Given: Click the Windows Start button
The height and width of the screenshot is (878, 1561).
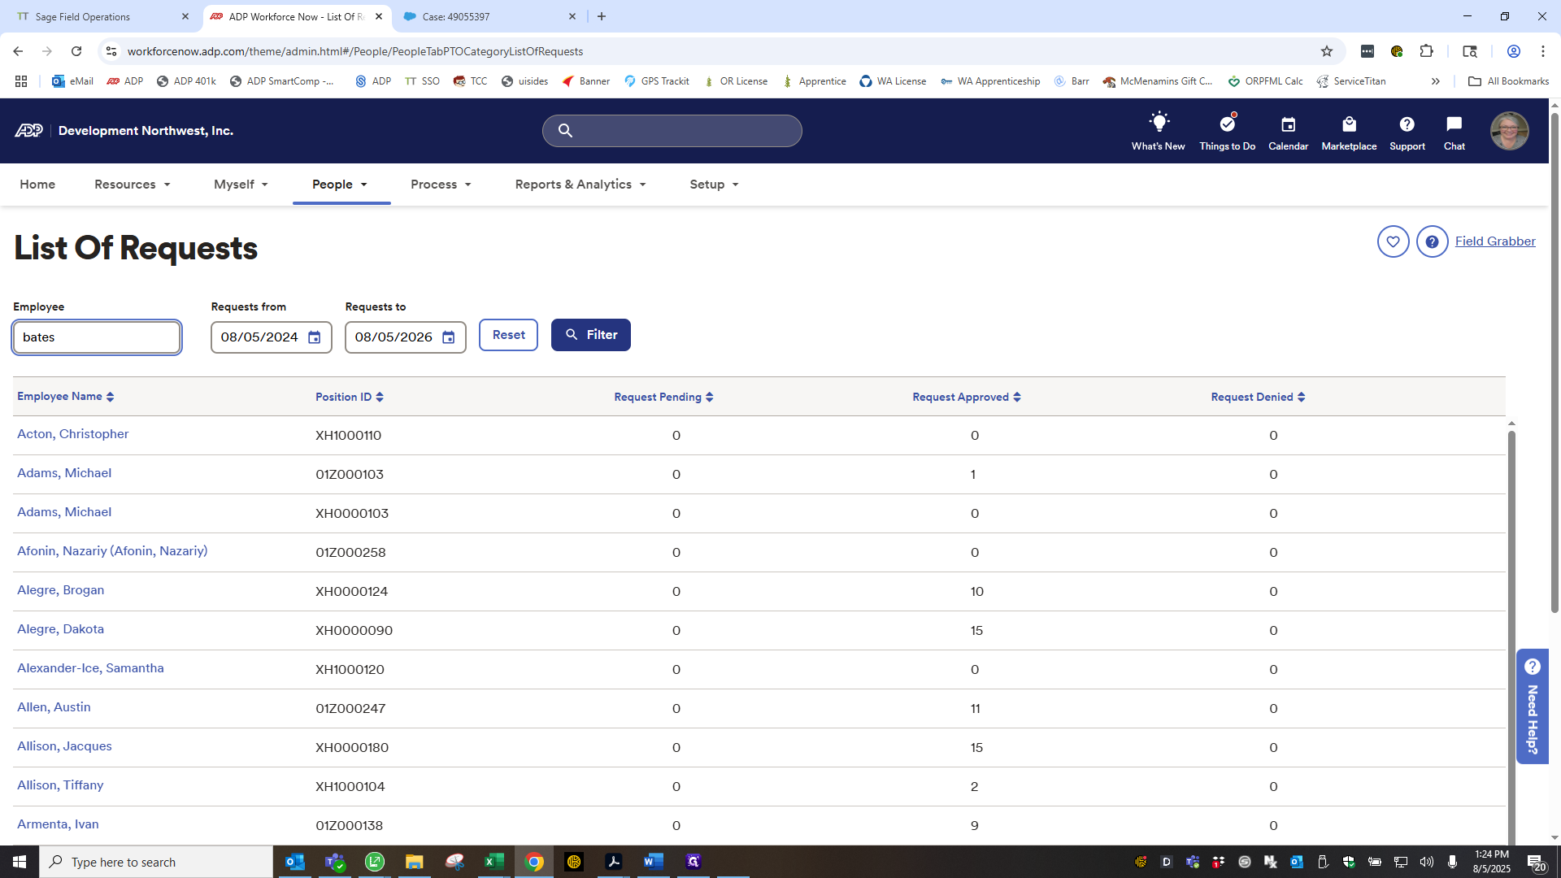Looking at the screenshot, I should point(20,862).
